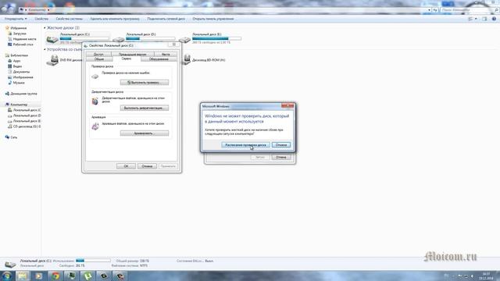Open 'Рабочий стол' in sidebar
Image resolution: width=500 pixels, height=281 pixels.
(x=23, y=44)
